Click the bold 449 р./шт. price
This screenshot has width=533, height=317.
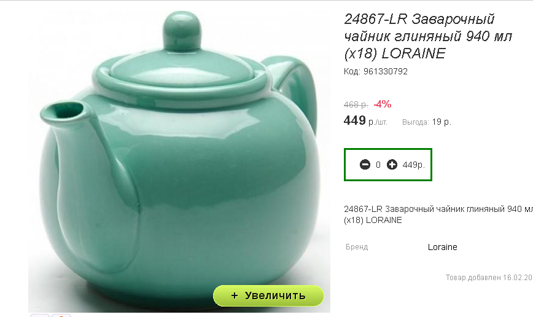(365, 121)
